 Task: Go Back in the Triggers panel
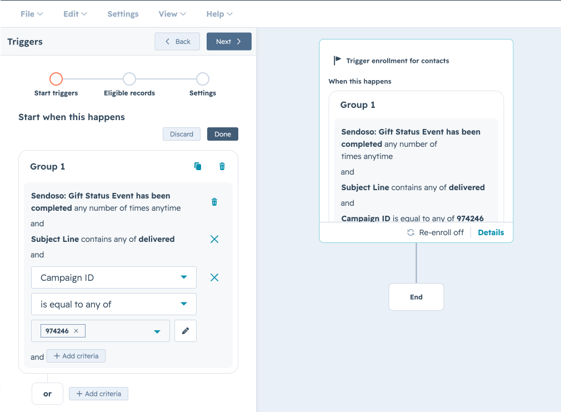tap(177, 42)
